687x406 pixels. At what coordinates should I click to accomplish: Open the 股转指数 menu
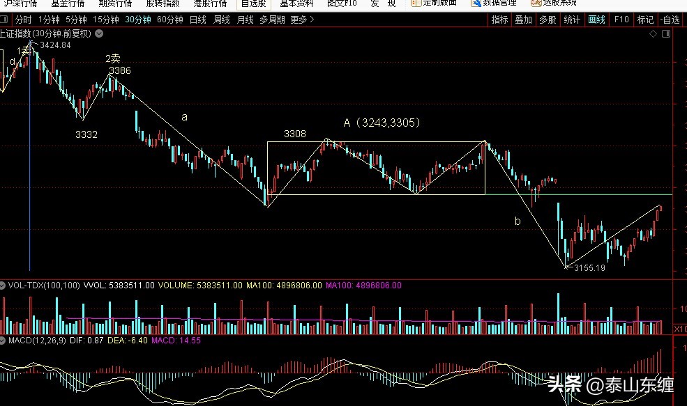(x=163, y=3)
